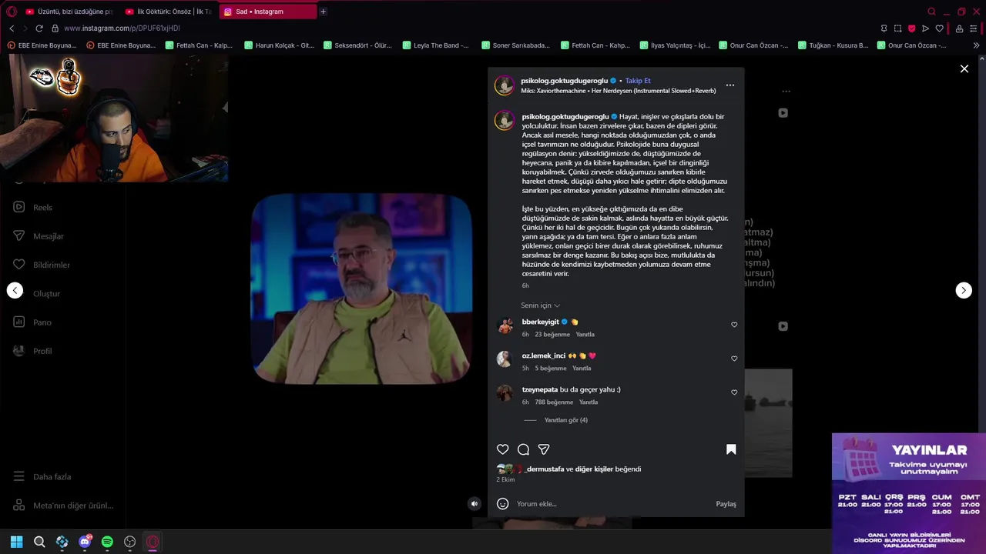
Task: Open the Harun Kolçak bookmark
Action: click(x=279, y=45)
